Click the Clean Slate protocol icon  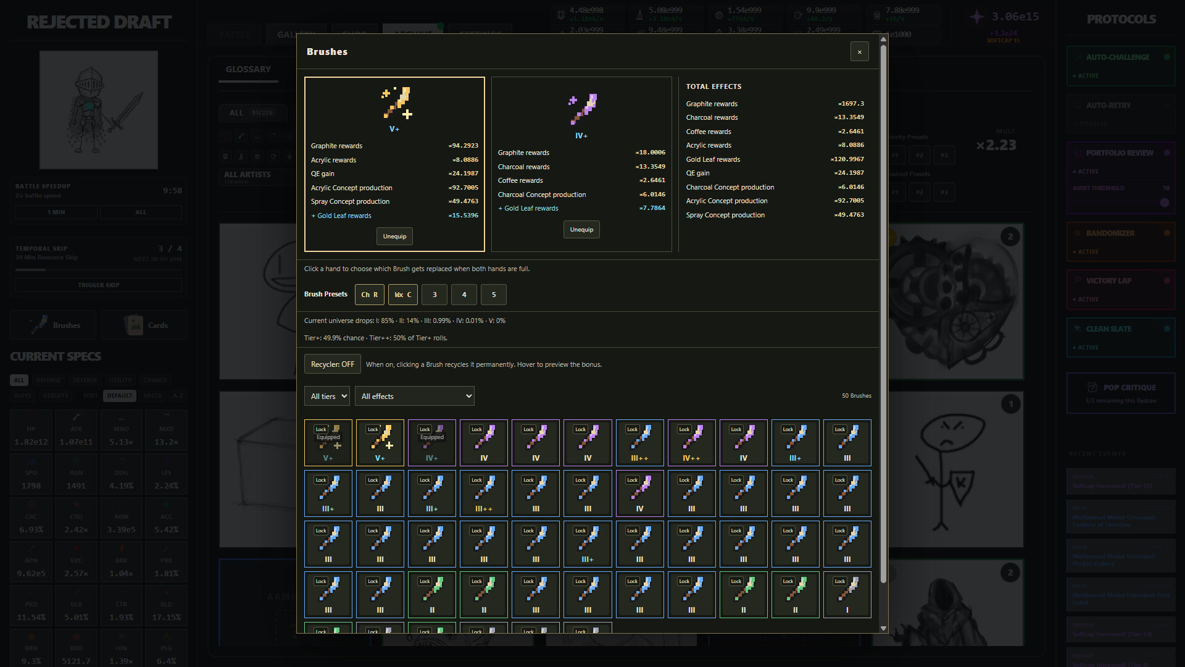pyautogui.click(x=1078, y=329)
